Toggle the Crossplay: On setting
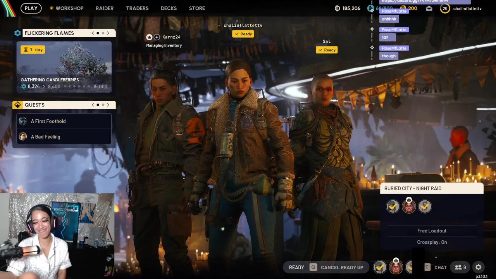The image size is (496, 279). (x=432, y=242)
